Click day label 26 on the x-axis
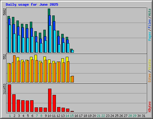Viewport: 153px width, 119px height. point(121,116)
